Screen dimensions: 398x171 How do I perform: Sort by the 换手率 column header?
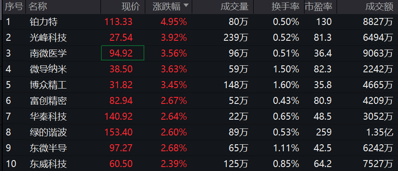coord(286,7)
